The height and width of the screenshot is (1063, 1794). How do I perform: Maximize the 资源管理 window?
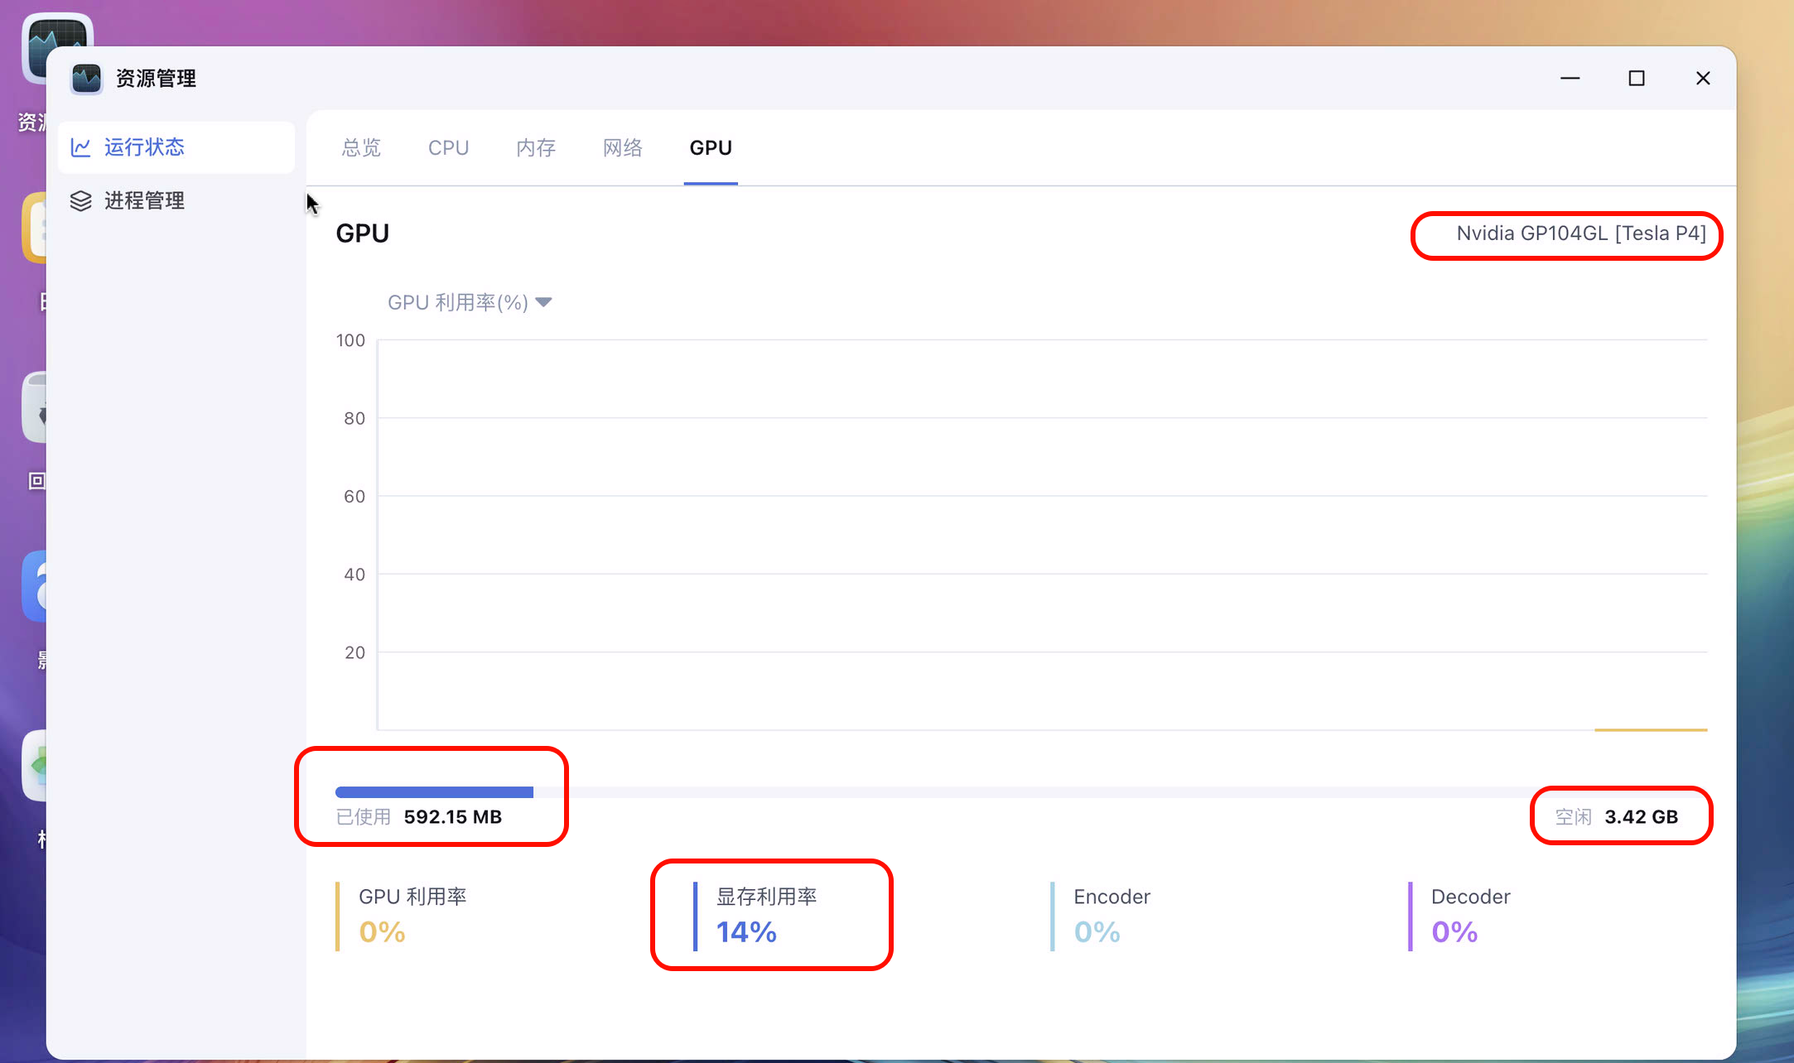(1637, 78)
